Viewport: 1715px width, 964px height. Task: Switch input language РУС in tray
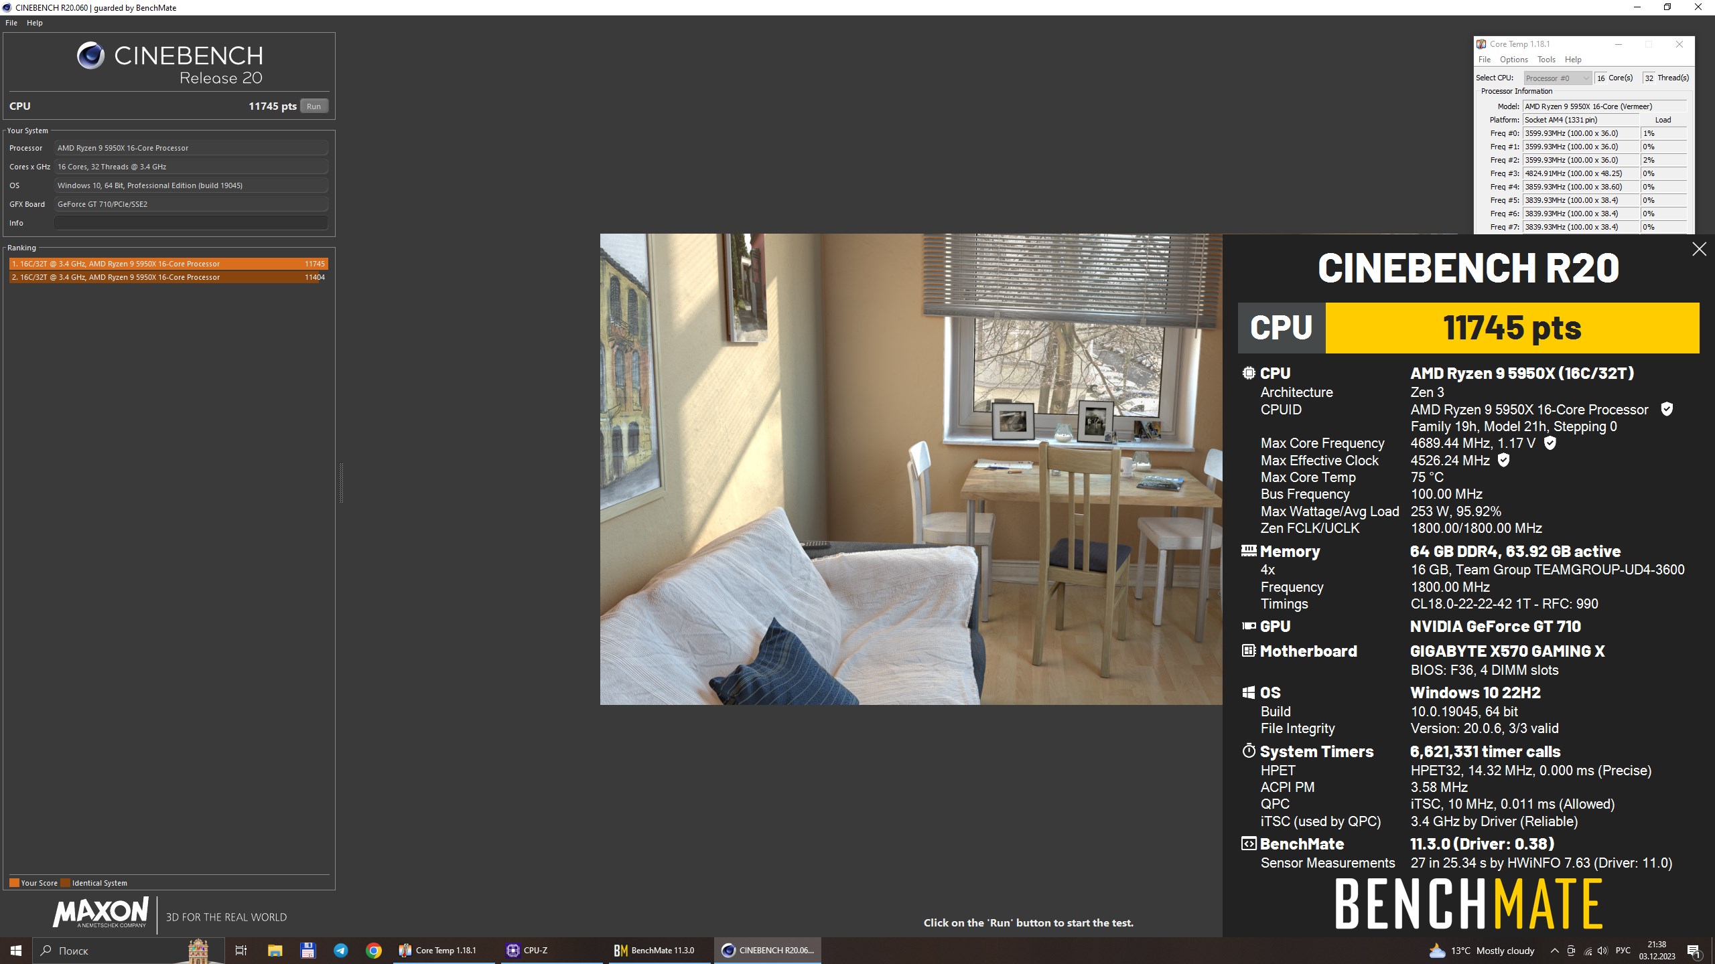pos(1623,951)
